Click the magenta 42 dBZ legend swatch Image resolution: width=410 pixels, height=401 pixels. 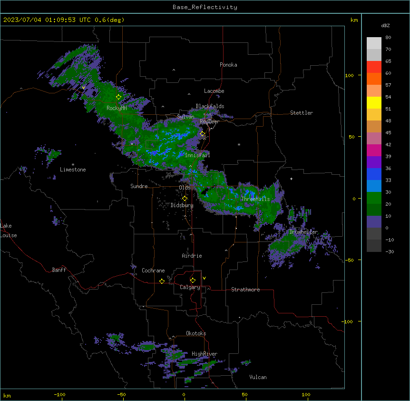(374, 150)
